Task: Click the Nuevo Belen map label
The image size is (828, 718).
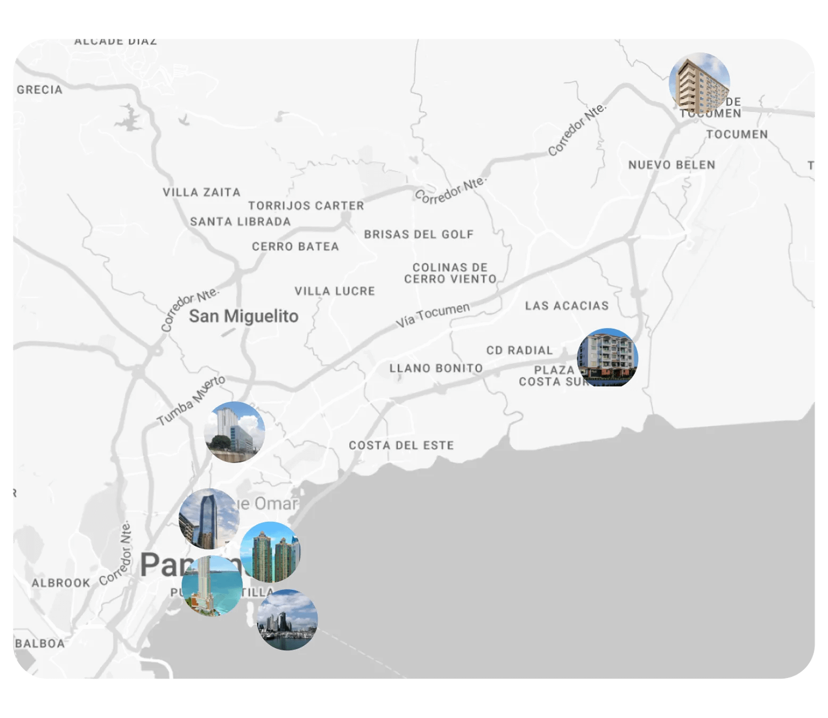Action: point(672,165)
